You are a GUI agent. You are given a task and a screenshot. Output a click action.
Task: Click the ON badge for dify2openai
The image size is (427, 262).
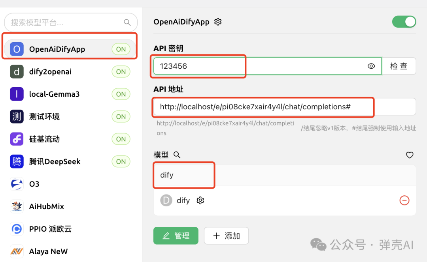pos(121,72)
